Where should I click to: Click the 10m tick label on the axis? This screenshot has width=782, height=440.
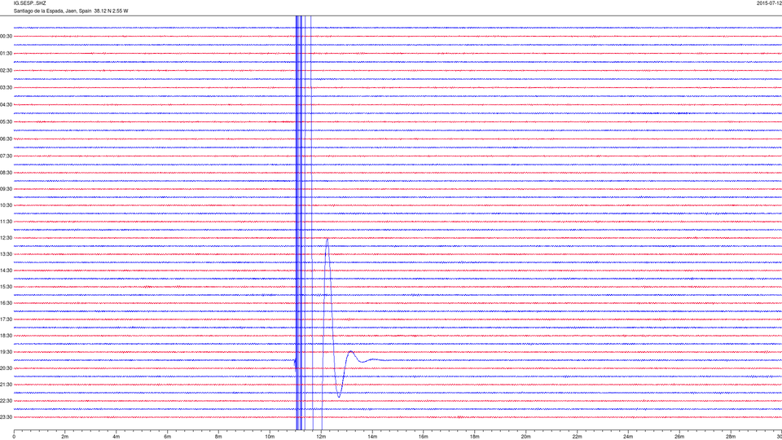[270, 437]
